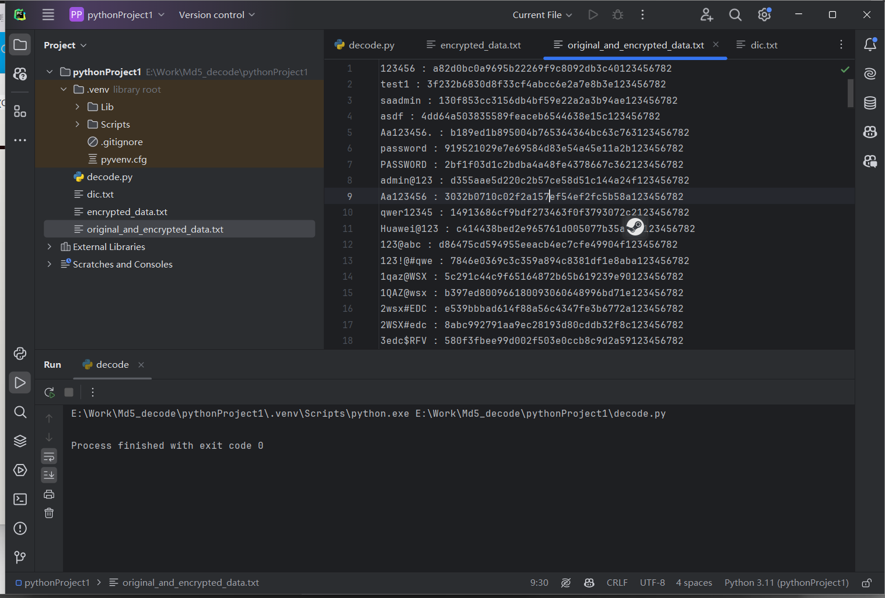Expand Scratches and Consoles node
This screenshot has height=598, width=885.
pos(50,264)
